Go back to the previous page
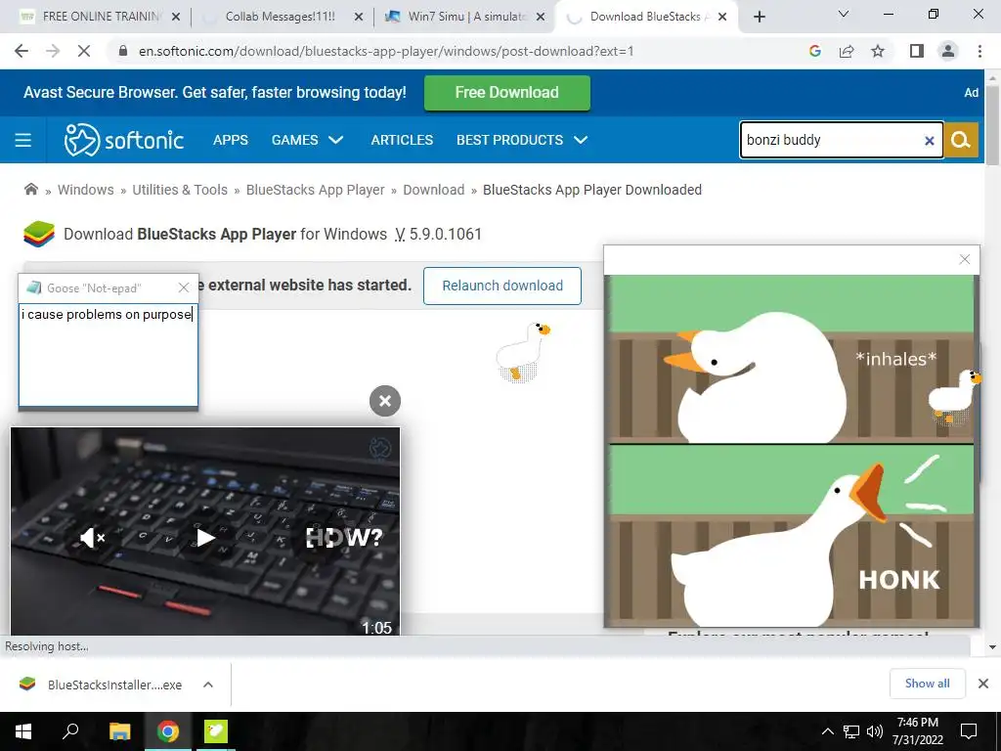The height and width of the screenshot is (751, 1001). click(22, 51)
